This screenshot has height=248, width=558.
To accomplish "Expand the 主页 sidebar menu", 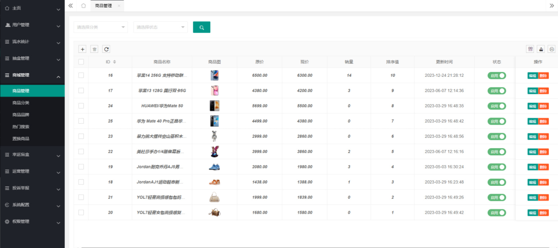I will pyautogui.click(x=32, y=8).
